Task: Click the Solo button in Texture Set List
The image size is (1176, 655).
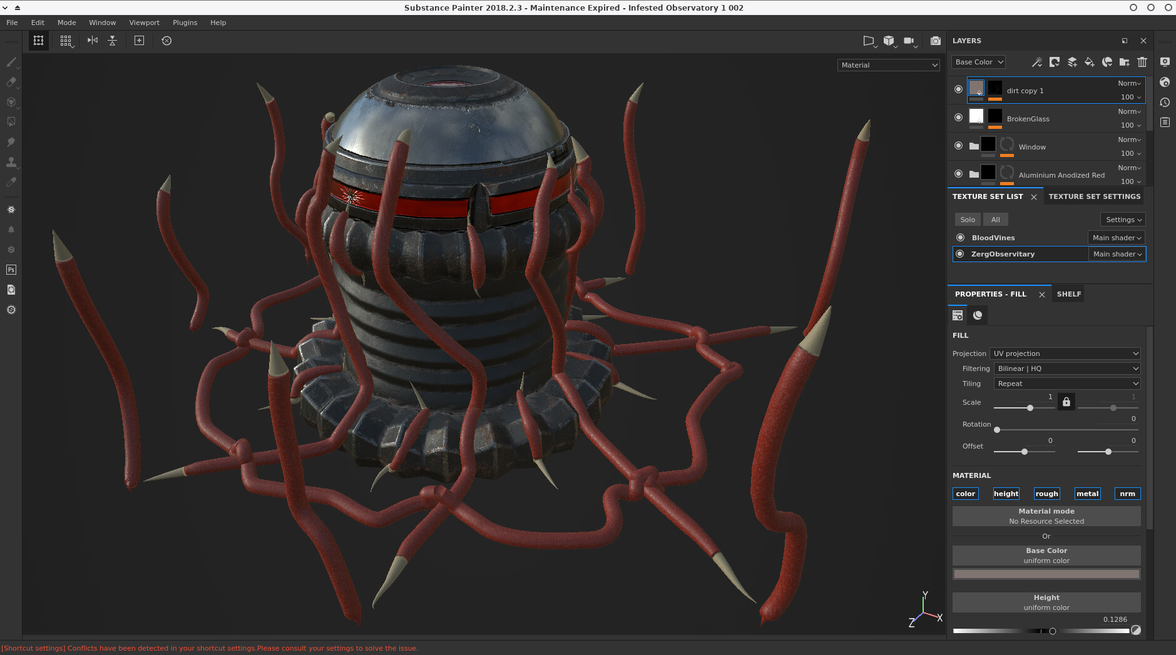Action: (x=968, y=220)
